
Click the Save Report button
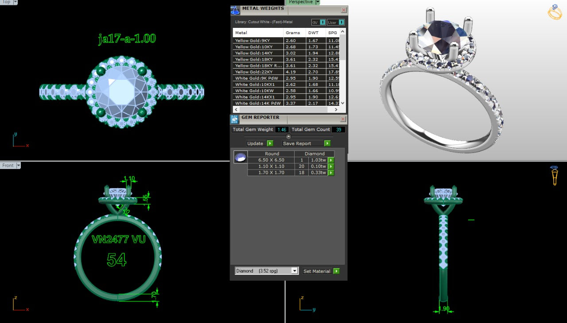click(303, 143)
